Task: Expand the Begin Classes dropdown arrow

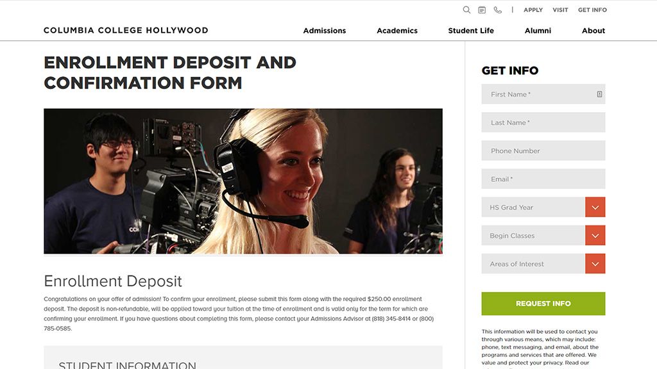Action: pyautogui.click(x=595, y=236)
